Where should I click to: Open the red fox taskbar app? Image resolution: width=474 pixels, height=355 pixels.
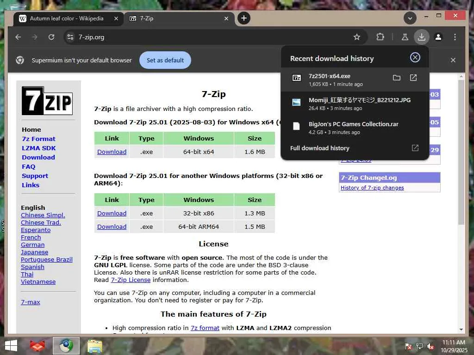[37, 346]
